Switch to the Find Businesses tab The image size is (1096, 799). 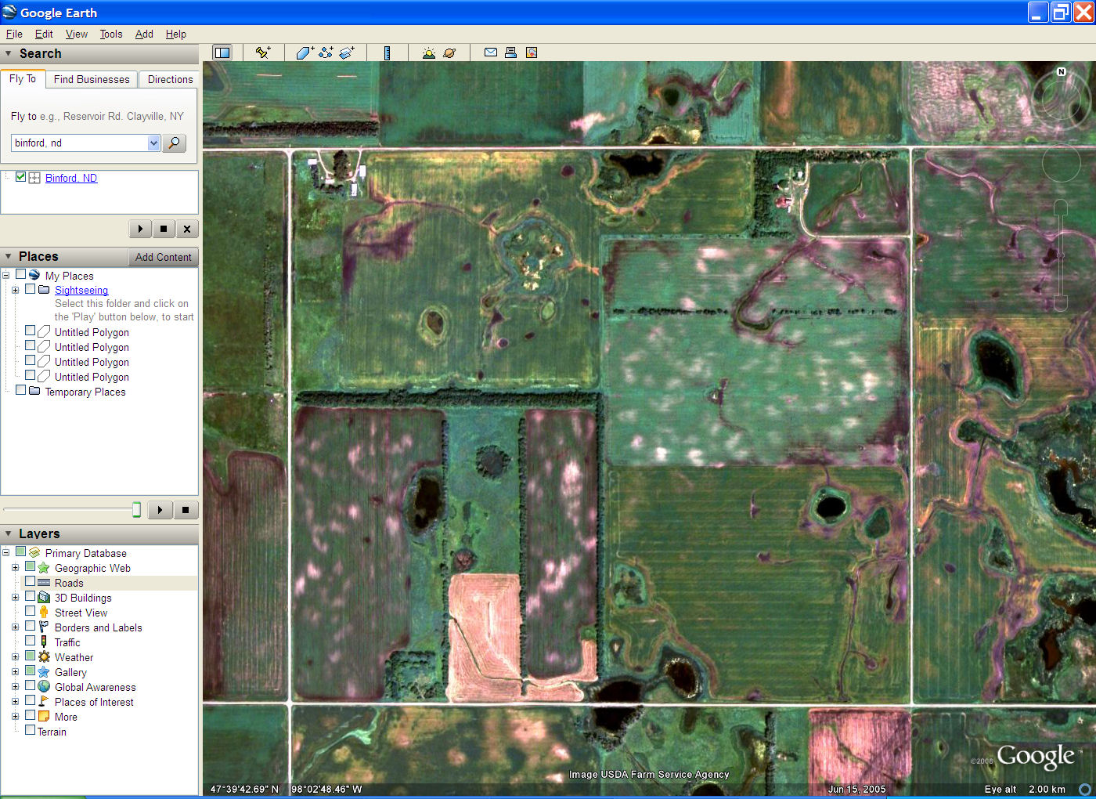pyautogui.click(x=92, y=79)
